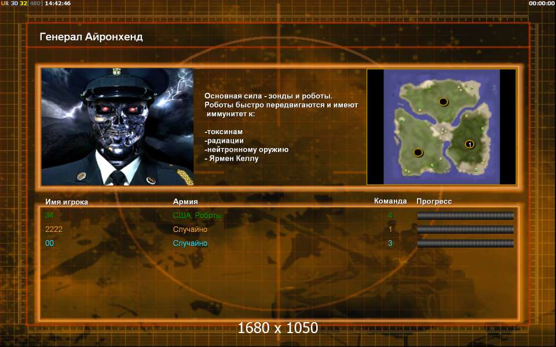
Task: Click progress bar for player 2222
Action: coord(465,229)
